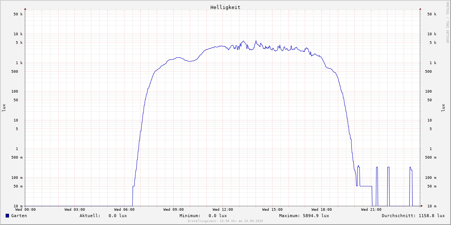Click the Wed 00:00 time axis label
The width and height of the screenshot is (451, 225).
[x=26, y=210]
